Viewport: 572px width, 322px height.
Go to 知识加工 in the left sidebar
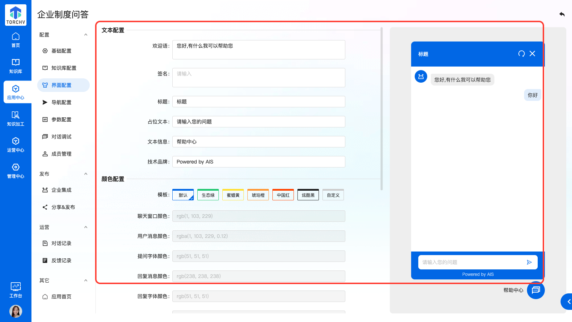(x=16, y=118)
